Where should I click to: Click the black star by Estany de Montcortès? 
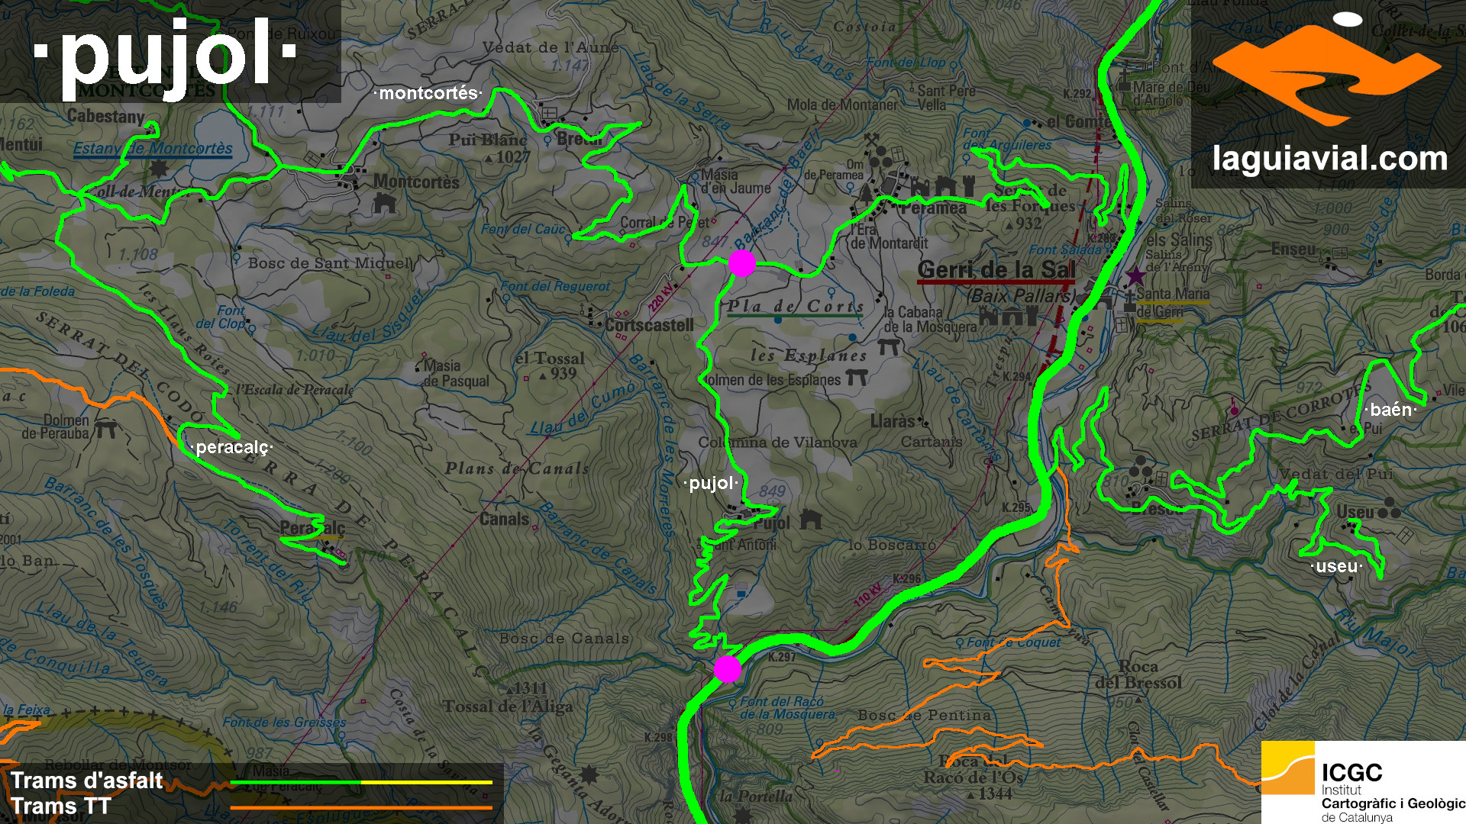(159, 168)
